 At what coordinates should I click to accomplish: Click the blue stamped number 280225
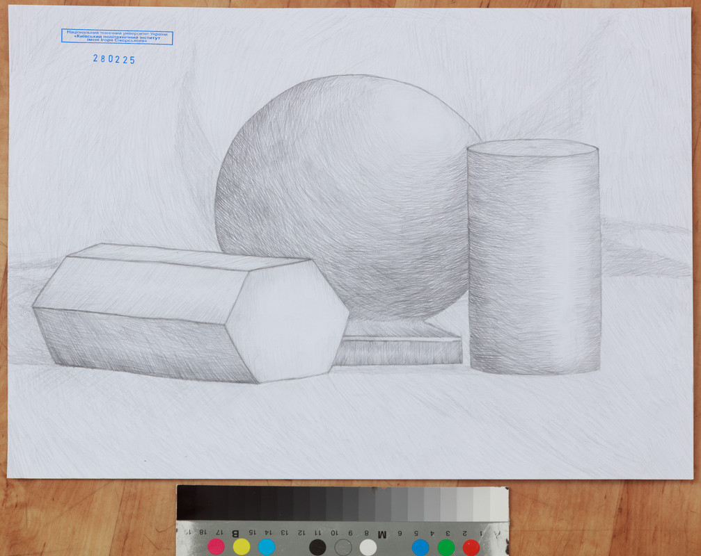click(114, 59)
